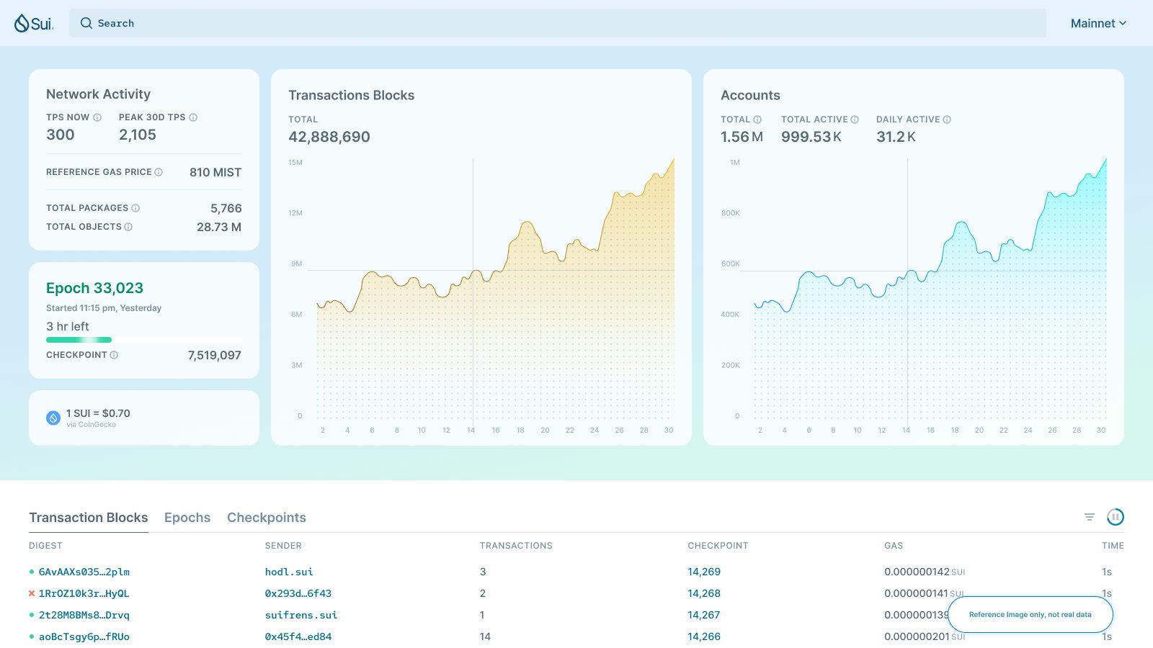Click the SUI coin icon next to the price
This screenshot has height=648, width=1153.
(52, 417)
